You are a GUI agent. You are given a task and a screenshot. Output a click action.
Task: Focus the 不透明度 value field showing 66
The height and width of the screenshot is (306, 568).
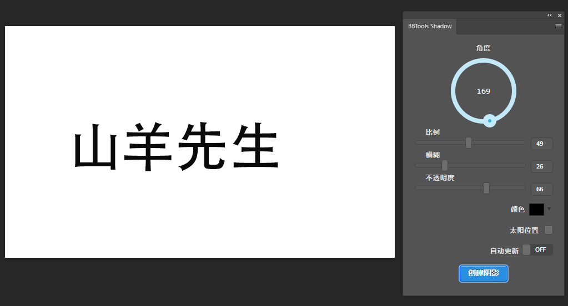tap(541, 189)
